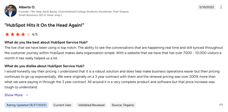228x112 pixels.
Task: Click the first red rating star
Action: tap(7, 34)
